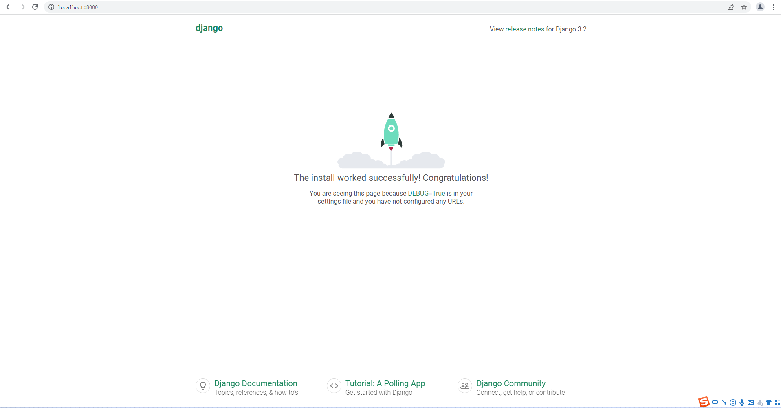Viewport: 781px width, 409px height.
Task: Click the lightbulb documentation icon
Action: click(x=203, y=386)
